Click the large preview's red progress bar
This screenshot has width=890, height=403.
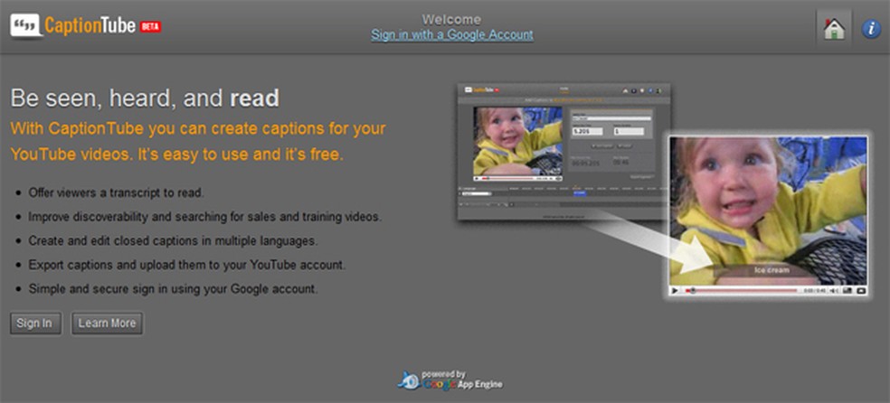tap(742, 291)
